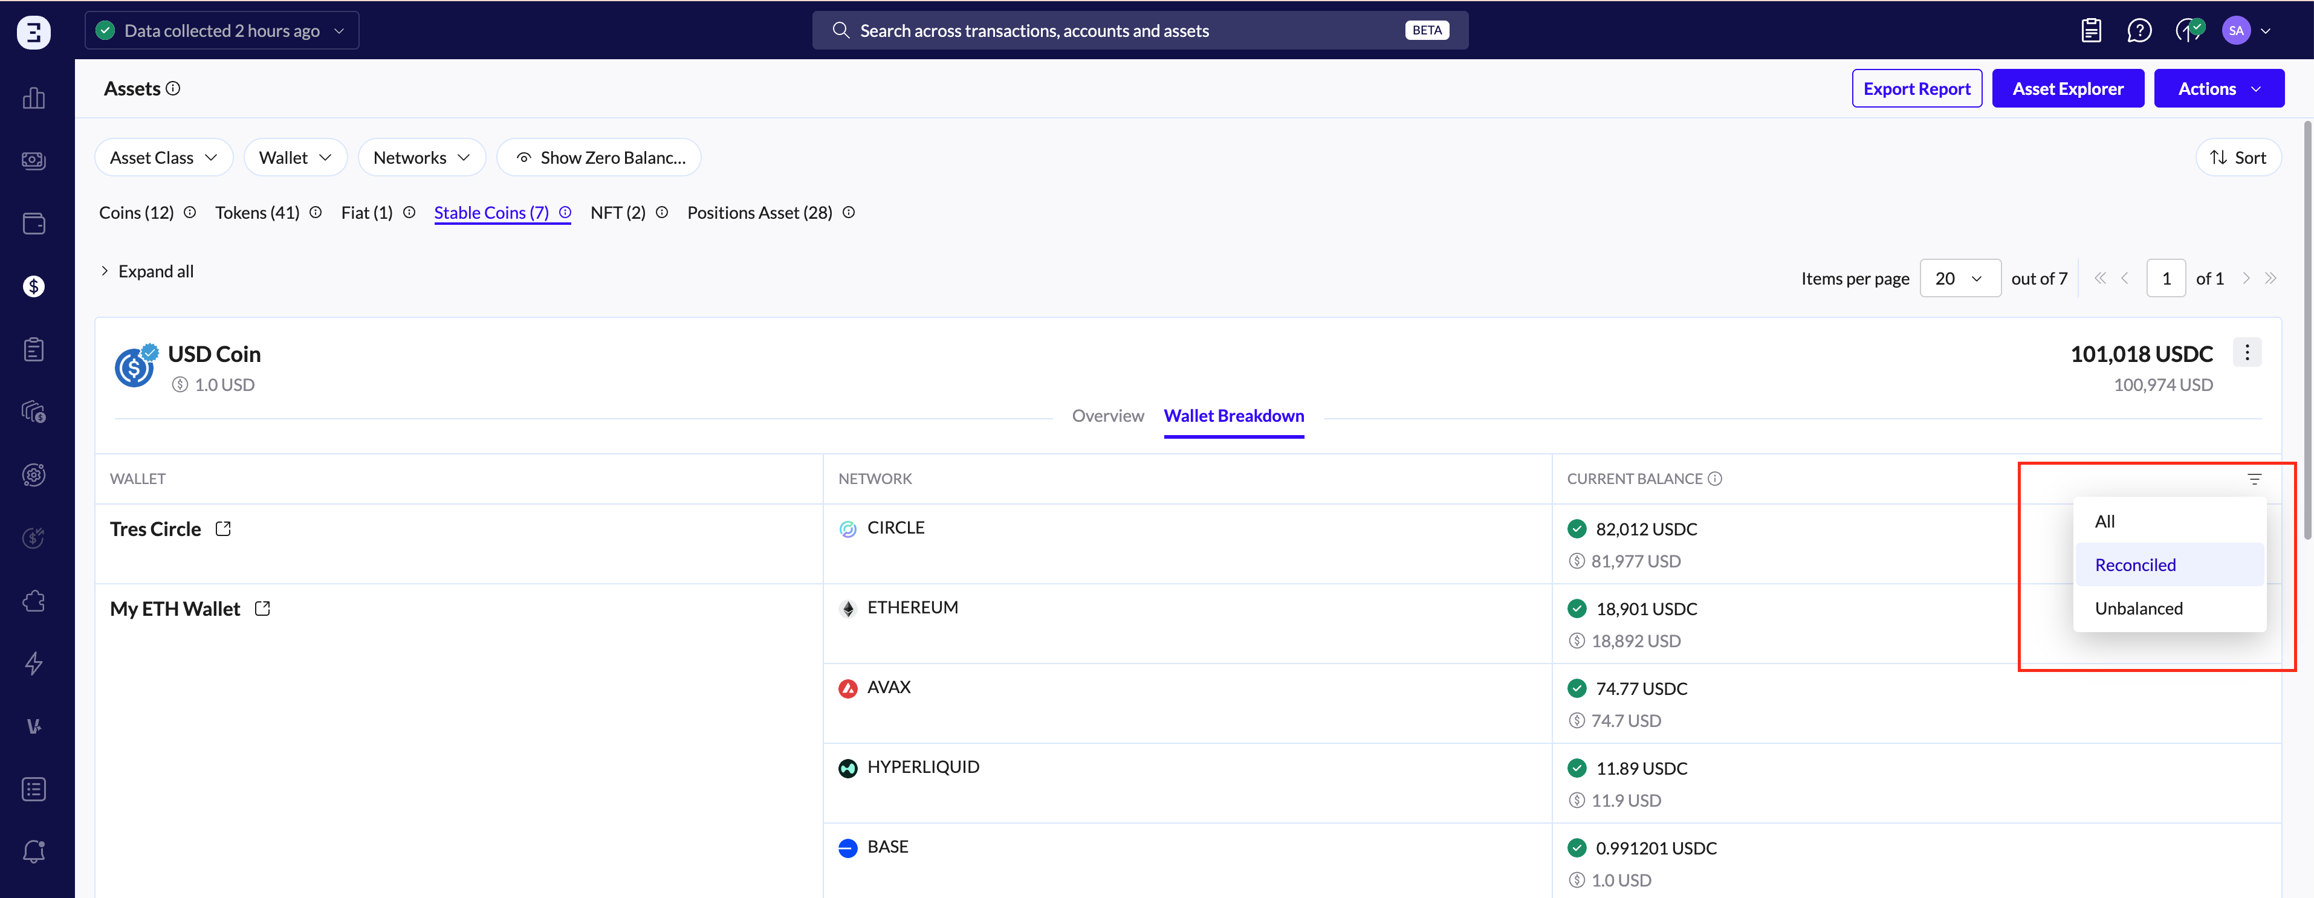This screenshot has height=898, width=2314.
Task: Select the NFT (2) tab
Action: pos(618,213)
